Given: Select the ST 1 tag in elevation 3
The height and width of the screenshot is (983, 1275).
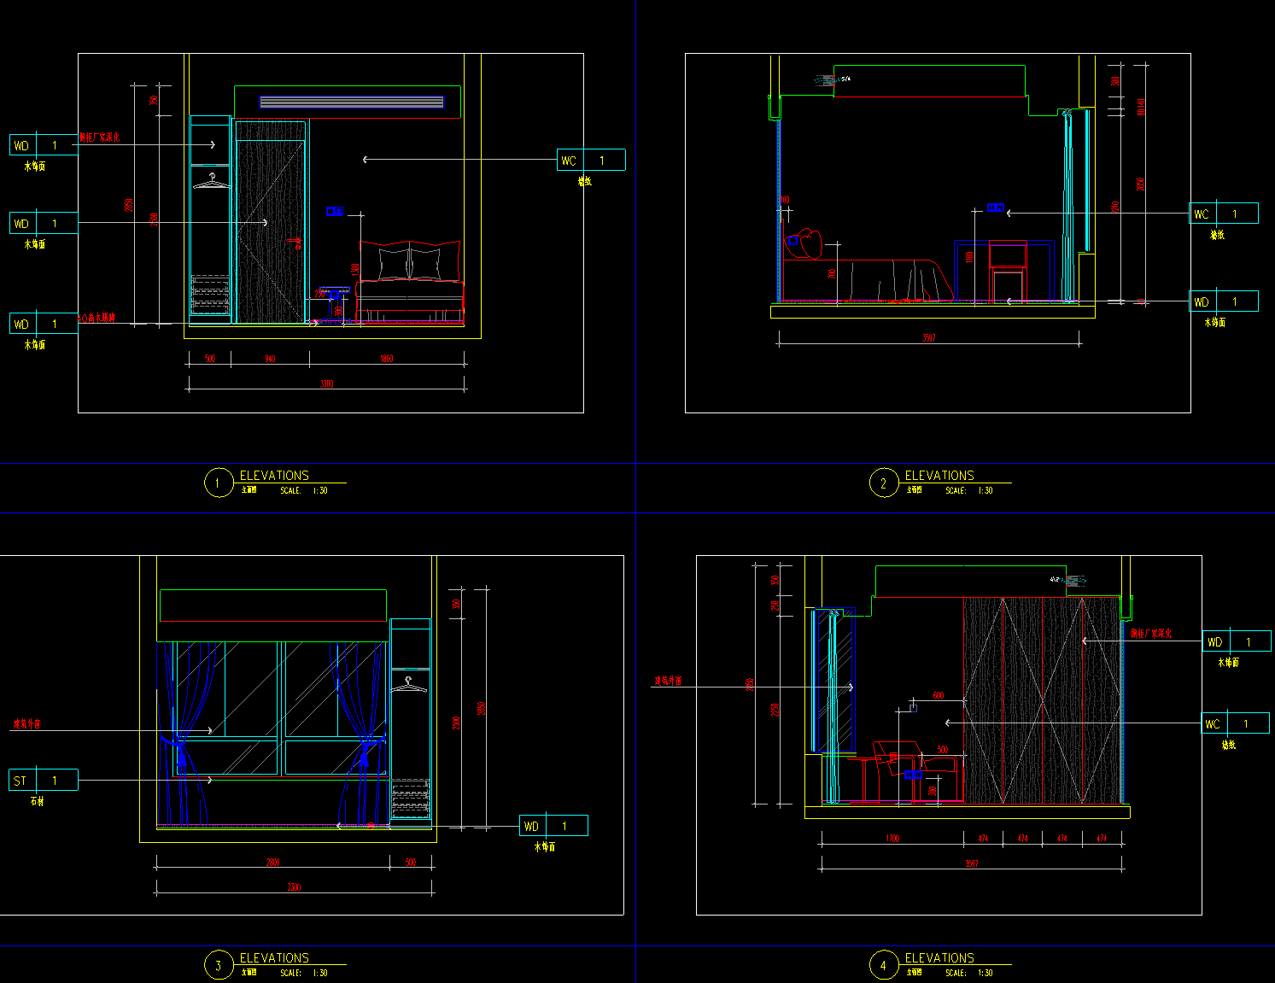Looking at the screenshot, I should (44, 780).
